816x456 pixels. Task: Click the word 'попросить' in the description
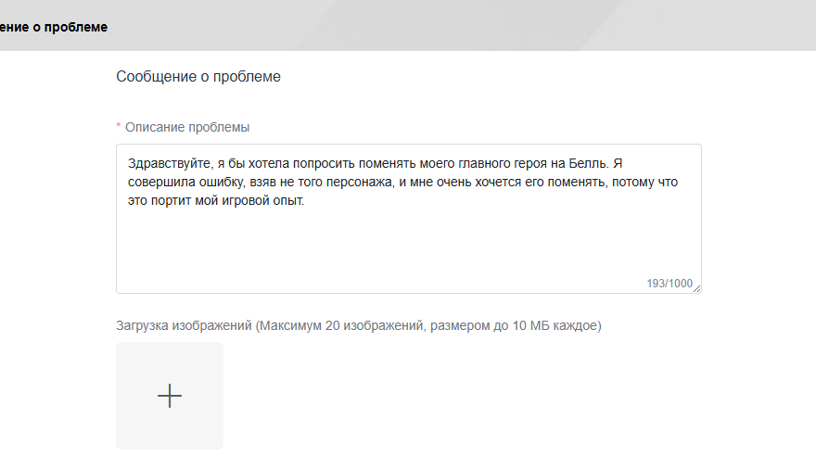[x=300, y=163]
